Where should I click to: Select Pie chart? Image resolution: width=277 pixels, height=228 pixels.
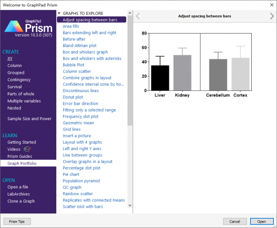(71, 174)
